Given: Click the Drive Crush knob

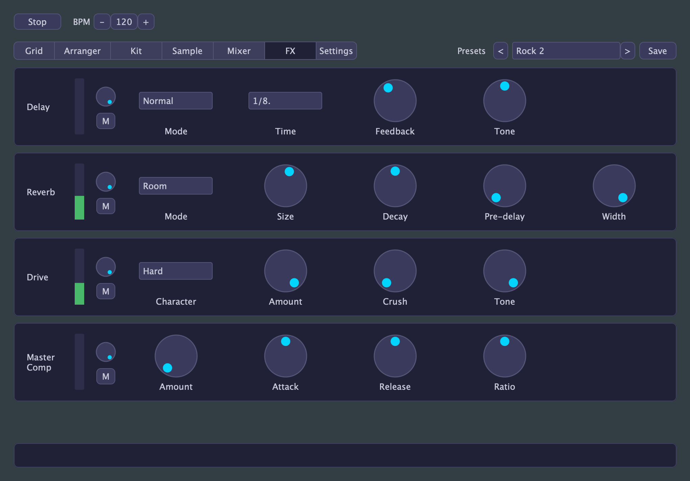Looking at the screenshot, I should tap(395, 271).
